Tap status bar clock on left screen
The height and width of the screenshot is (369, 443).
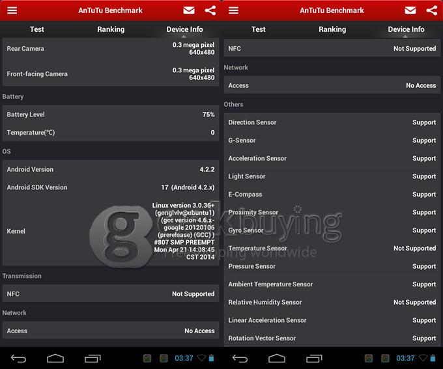(x=184, y=358)
